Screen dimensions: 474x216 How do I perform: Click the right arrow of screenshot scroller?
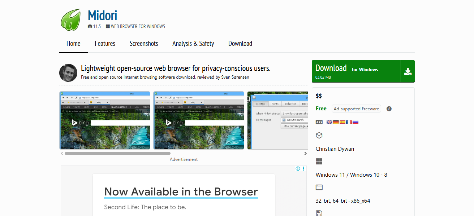pos(306,153)
